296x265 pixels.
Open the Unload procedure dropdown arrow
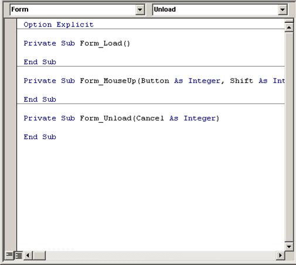283,9
